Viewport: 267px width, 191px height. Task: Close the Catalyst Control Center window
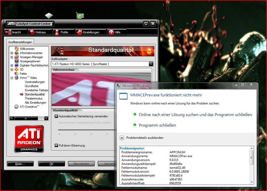[x=153, y=24]
